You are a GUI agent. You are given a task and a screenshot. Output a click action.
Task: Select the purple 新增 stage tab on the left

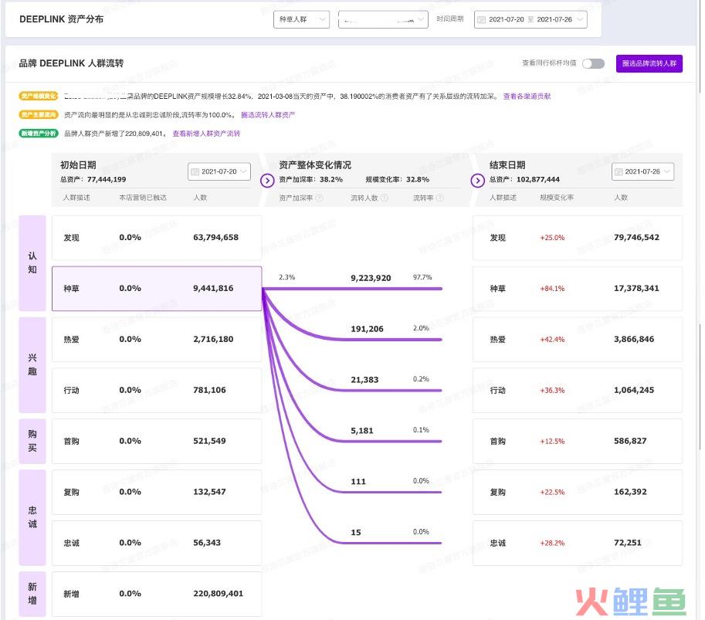(32, 594)
